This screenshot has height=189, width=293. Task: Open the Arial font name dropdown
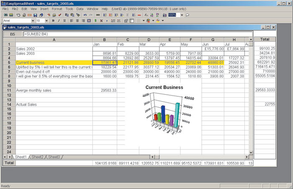coord(33,21)
